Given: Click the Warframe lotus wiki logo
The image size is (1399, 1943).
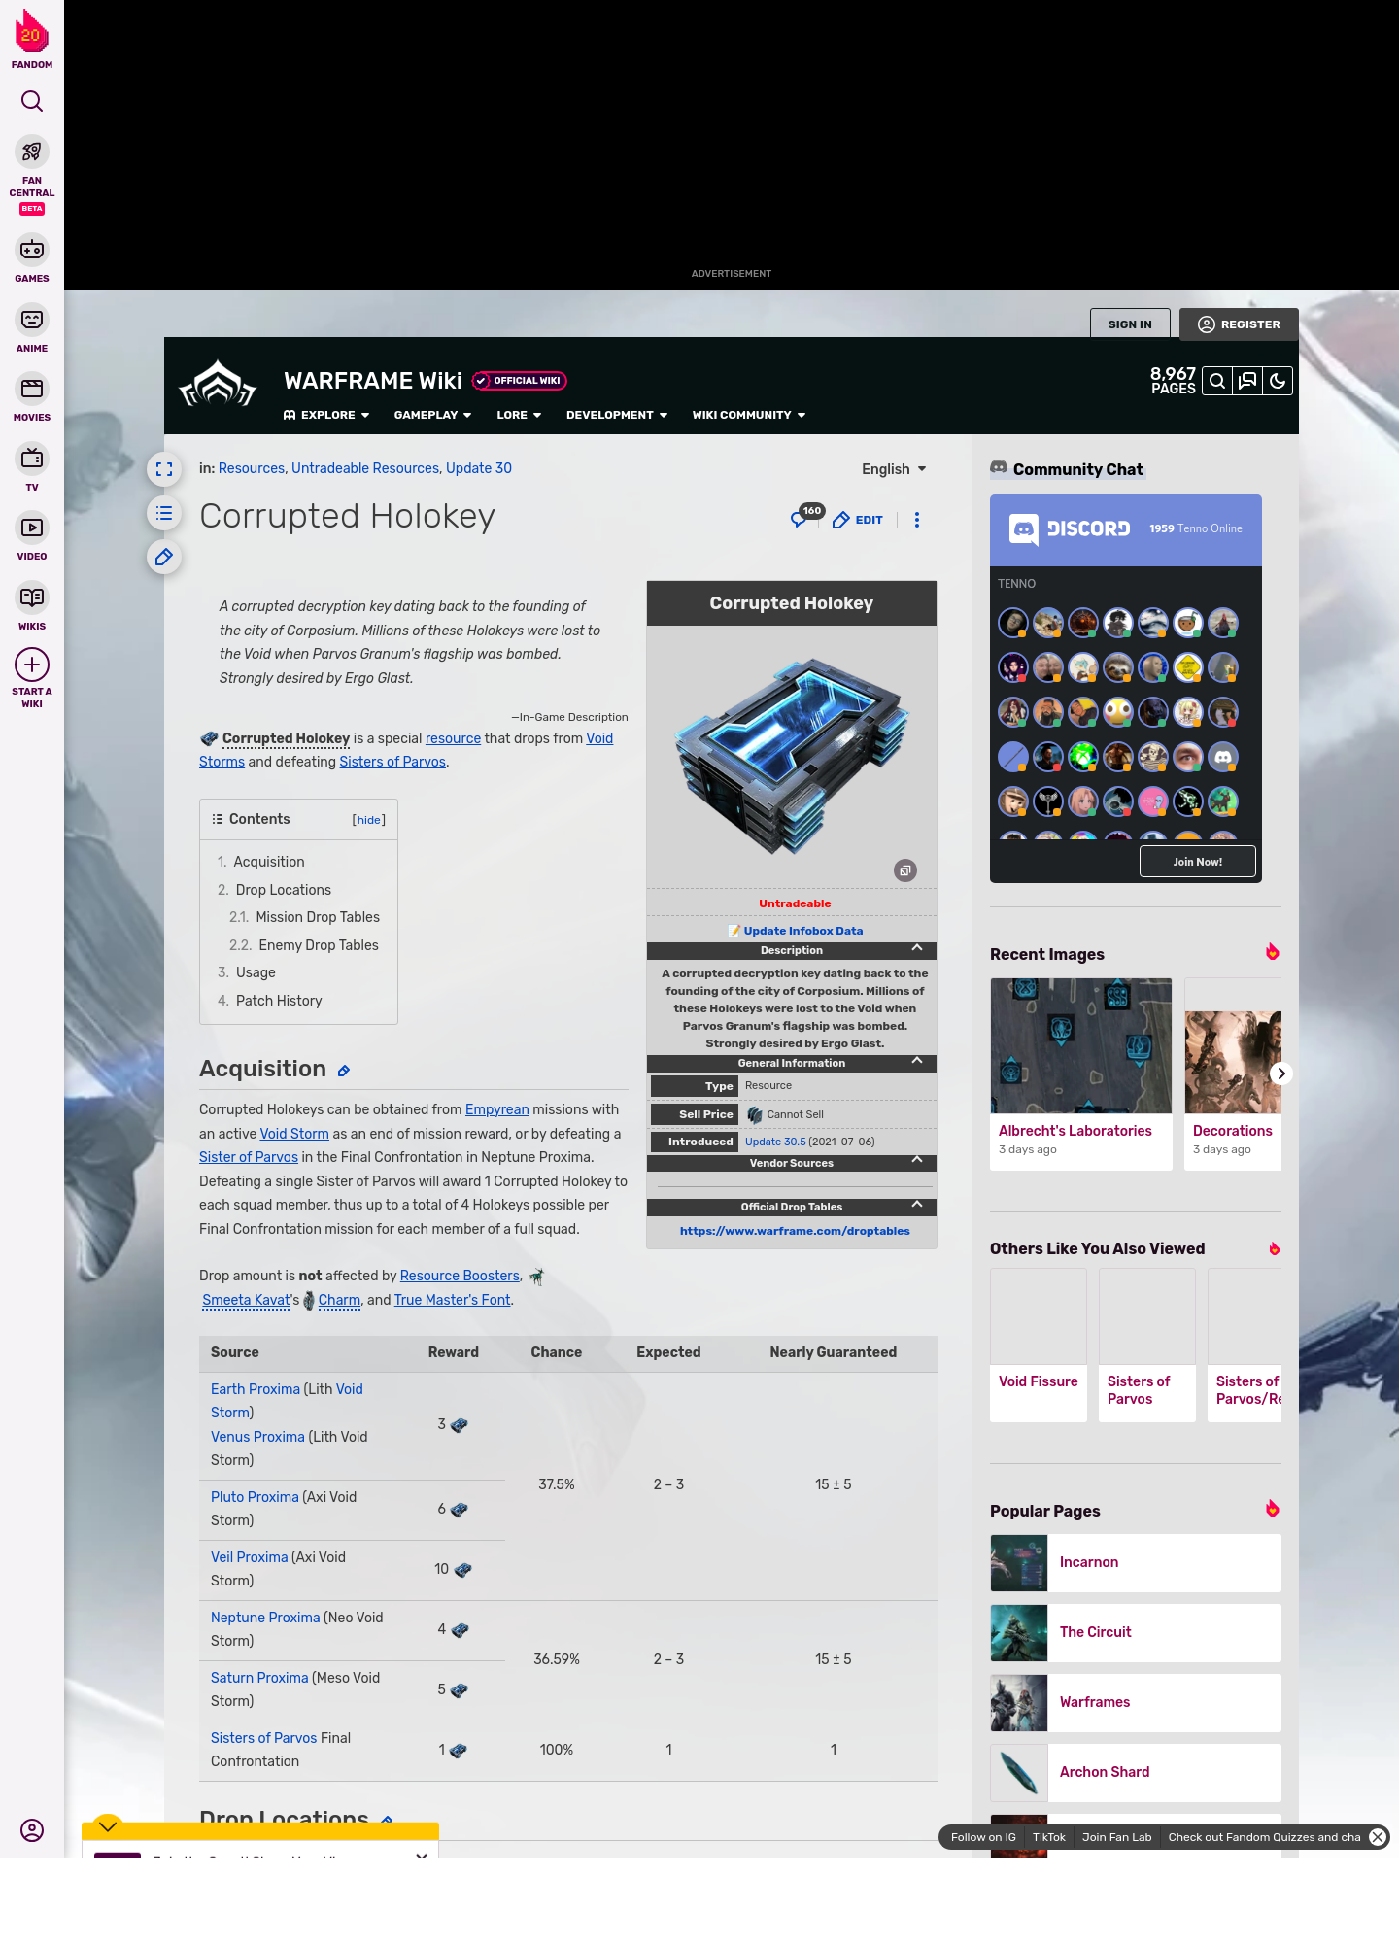Looking at the screenshot, I should click(x=218, y=384).
